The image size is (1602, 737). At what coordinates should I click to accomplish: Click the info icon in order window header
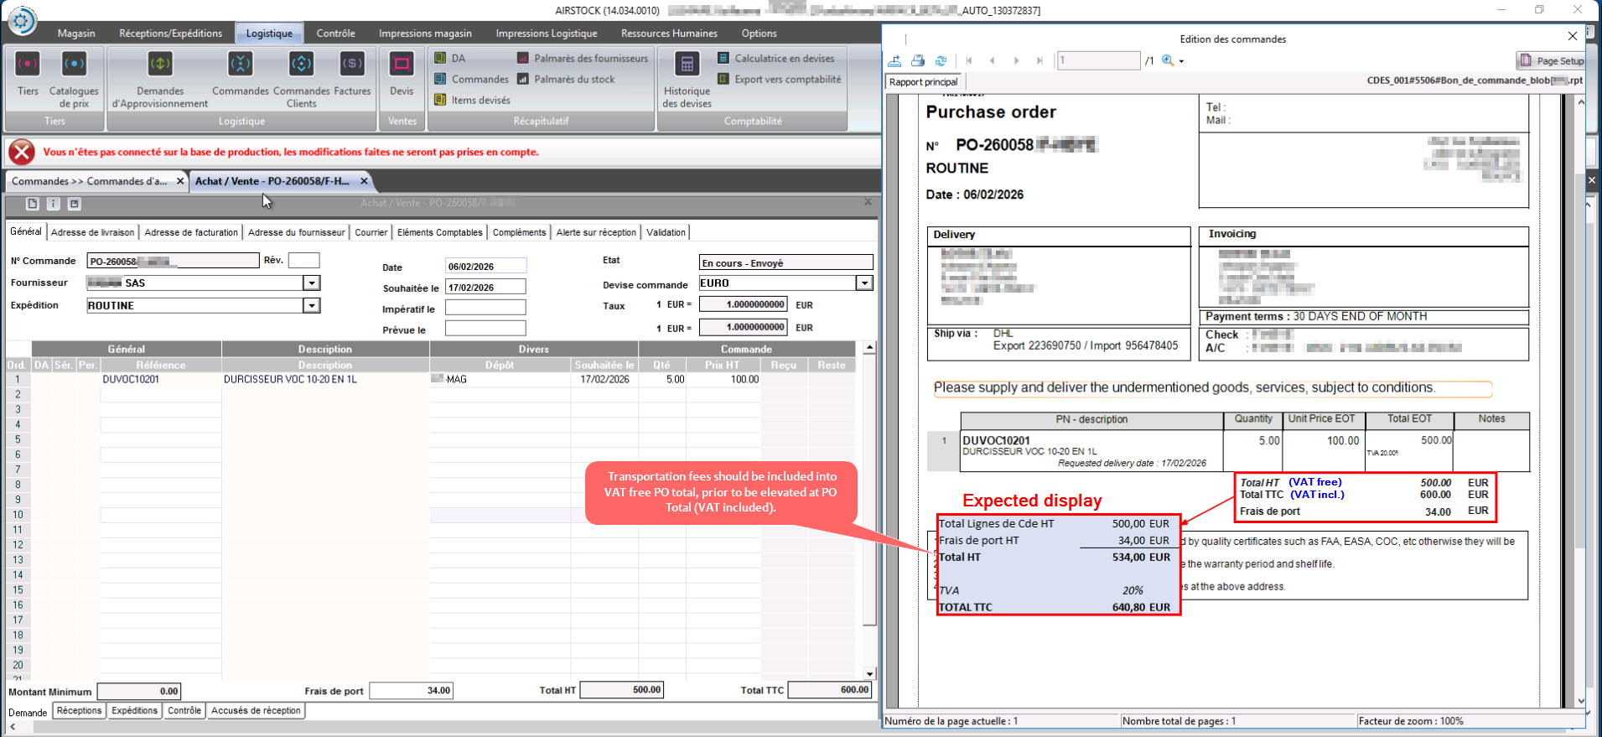pos(53,204)
